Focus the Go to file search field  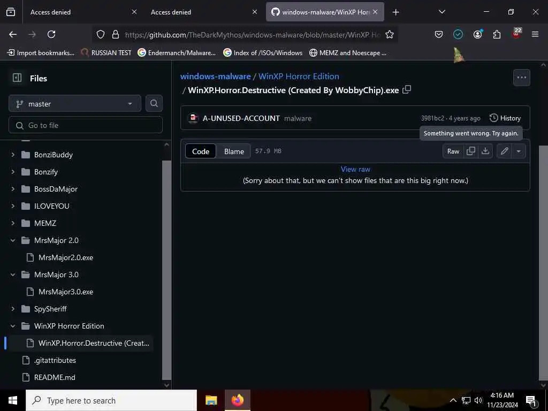pyautogui.click(x=86, y=125)
